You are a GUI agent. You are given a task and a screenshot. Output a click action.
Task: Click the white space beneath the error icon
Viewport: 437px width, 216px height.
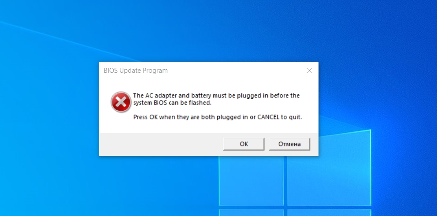coord(121,123)
